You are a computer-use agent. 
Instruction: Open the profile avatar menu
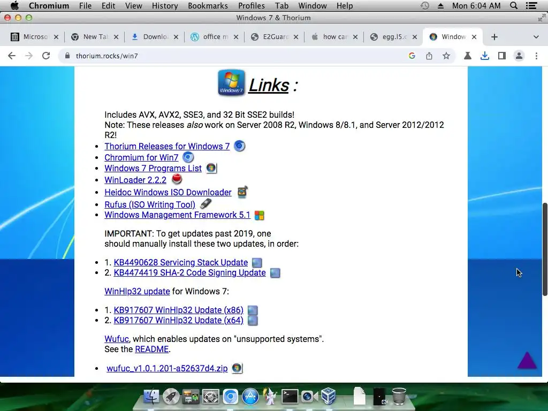(x=519, y=56)
